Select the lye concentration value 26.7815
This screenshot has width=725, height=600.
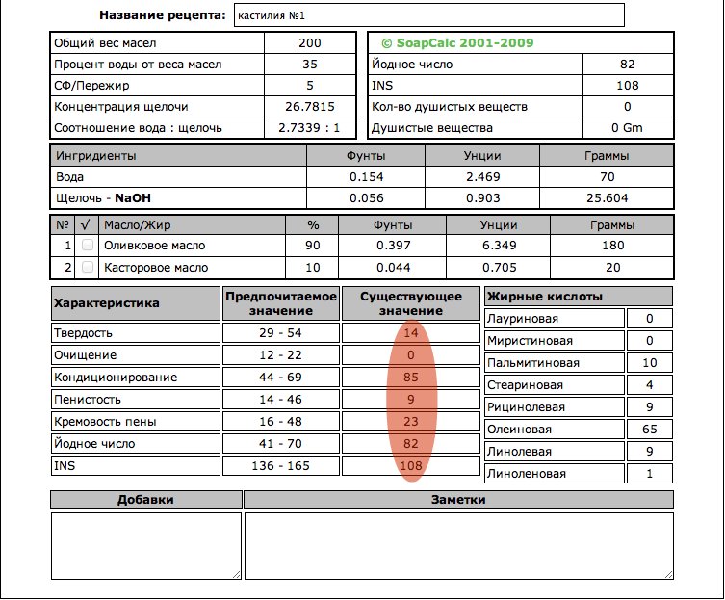pyautogui.click(x=310, y=107)
